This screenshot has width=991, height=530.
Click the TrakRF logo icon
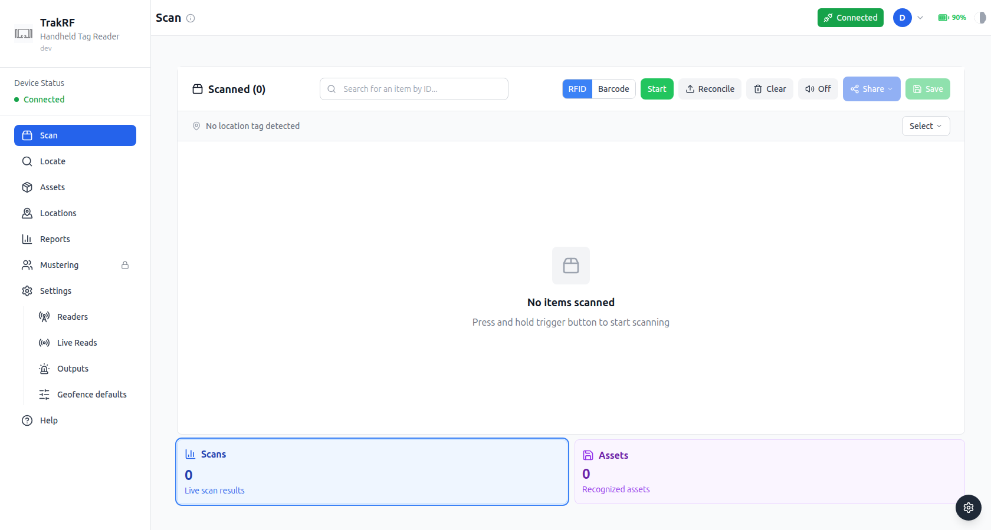(x=24, y=34)
